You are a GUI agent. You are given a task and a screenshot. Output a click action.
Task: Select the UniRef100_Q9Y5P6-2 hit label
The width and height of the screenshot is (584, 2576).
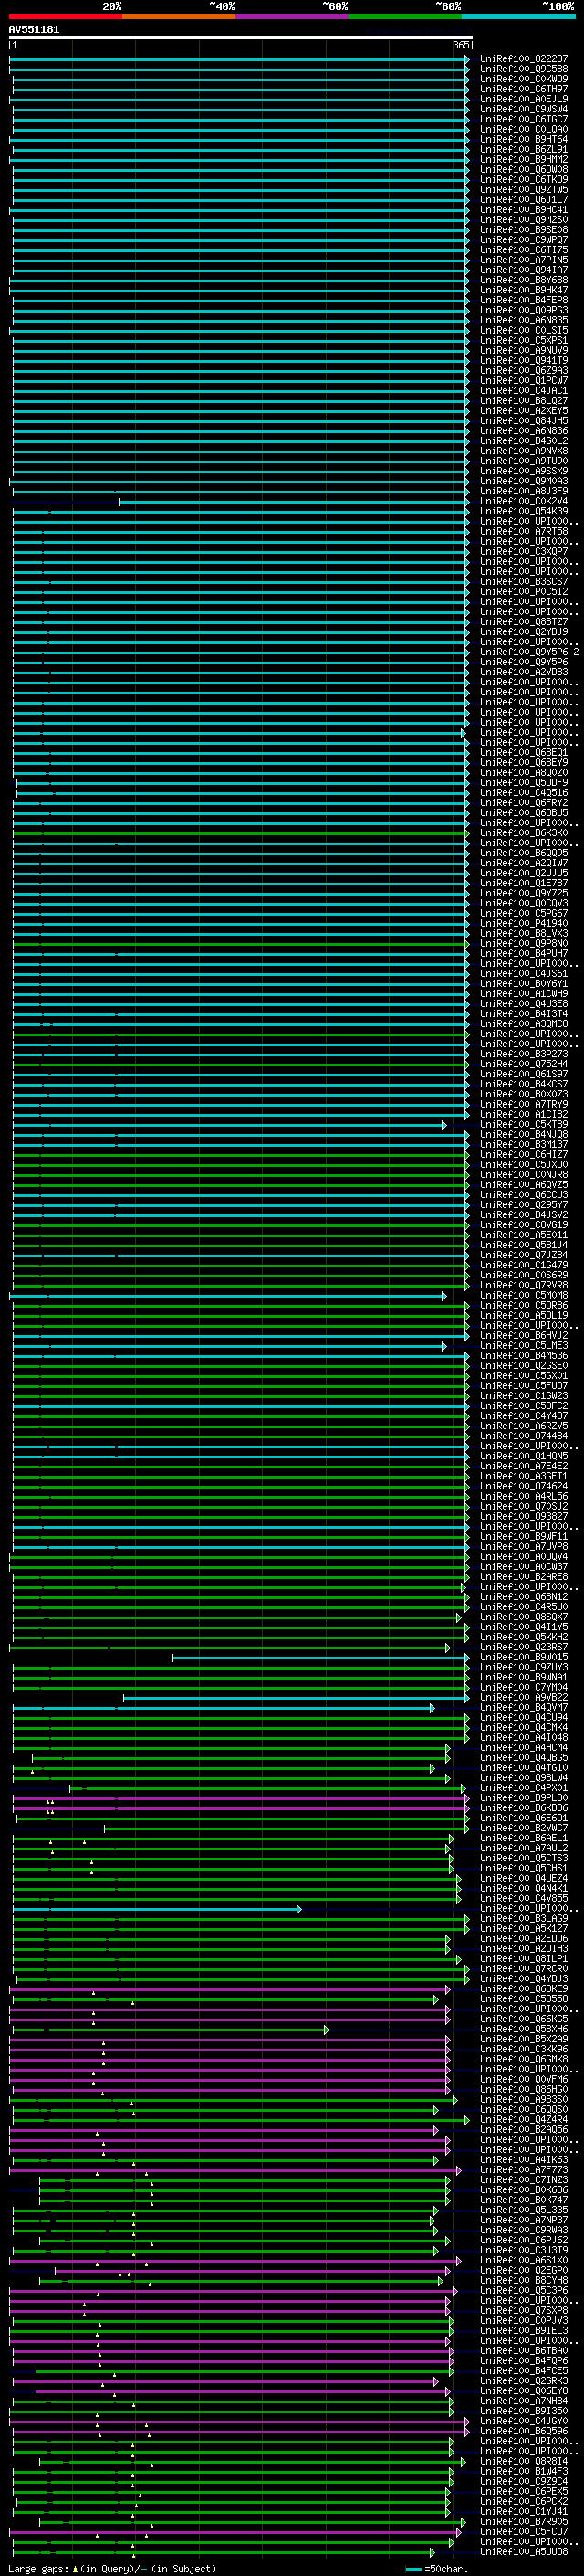[x=528, y=652]
